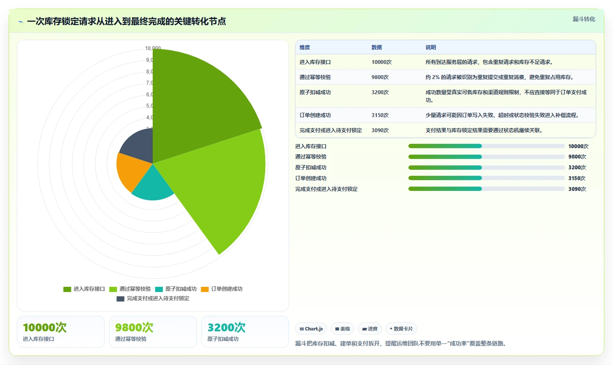613x365 pixels.
Task: Select the 通过幂等校验 table row label
Action: click(315, 77)
